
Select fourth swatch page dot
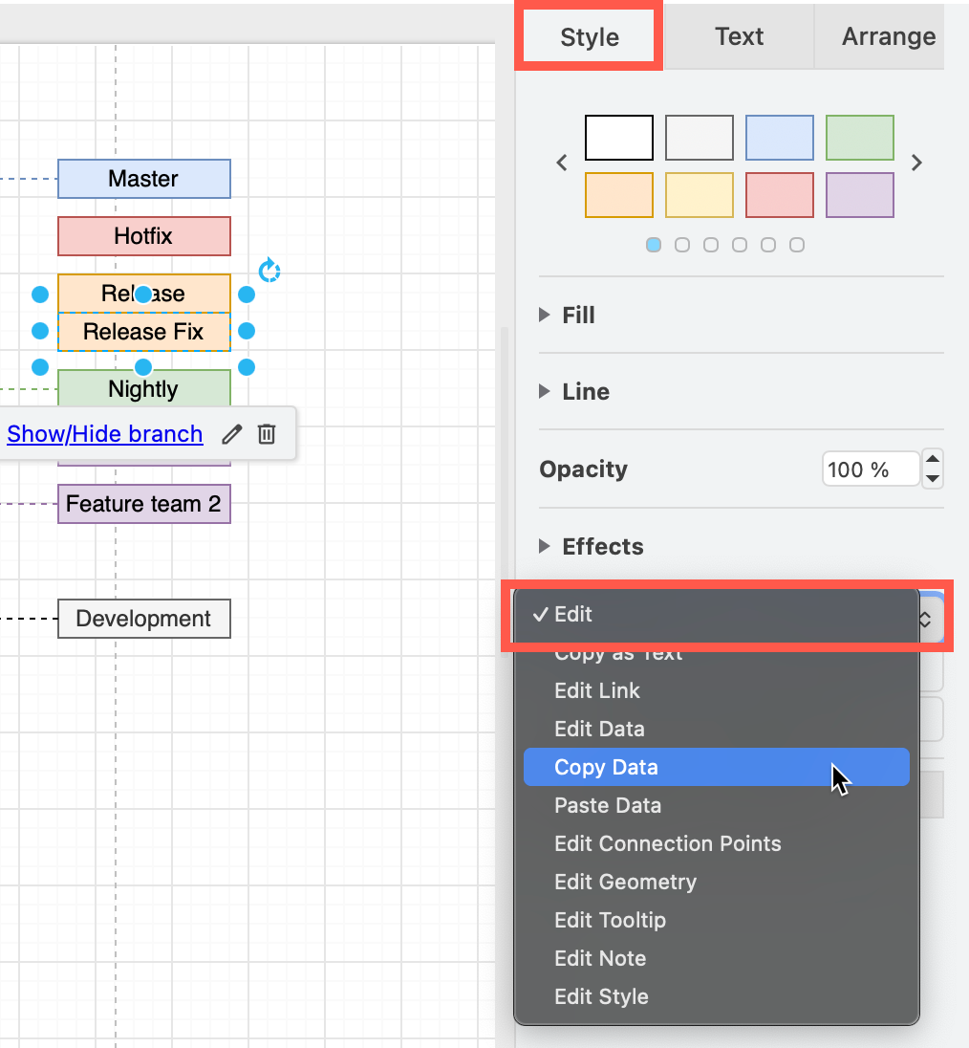click(740, 245)
